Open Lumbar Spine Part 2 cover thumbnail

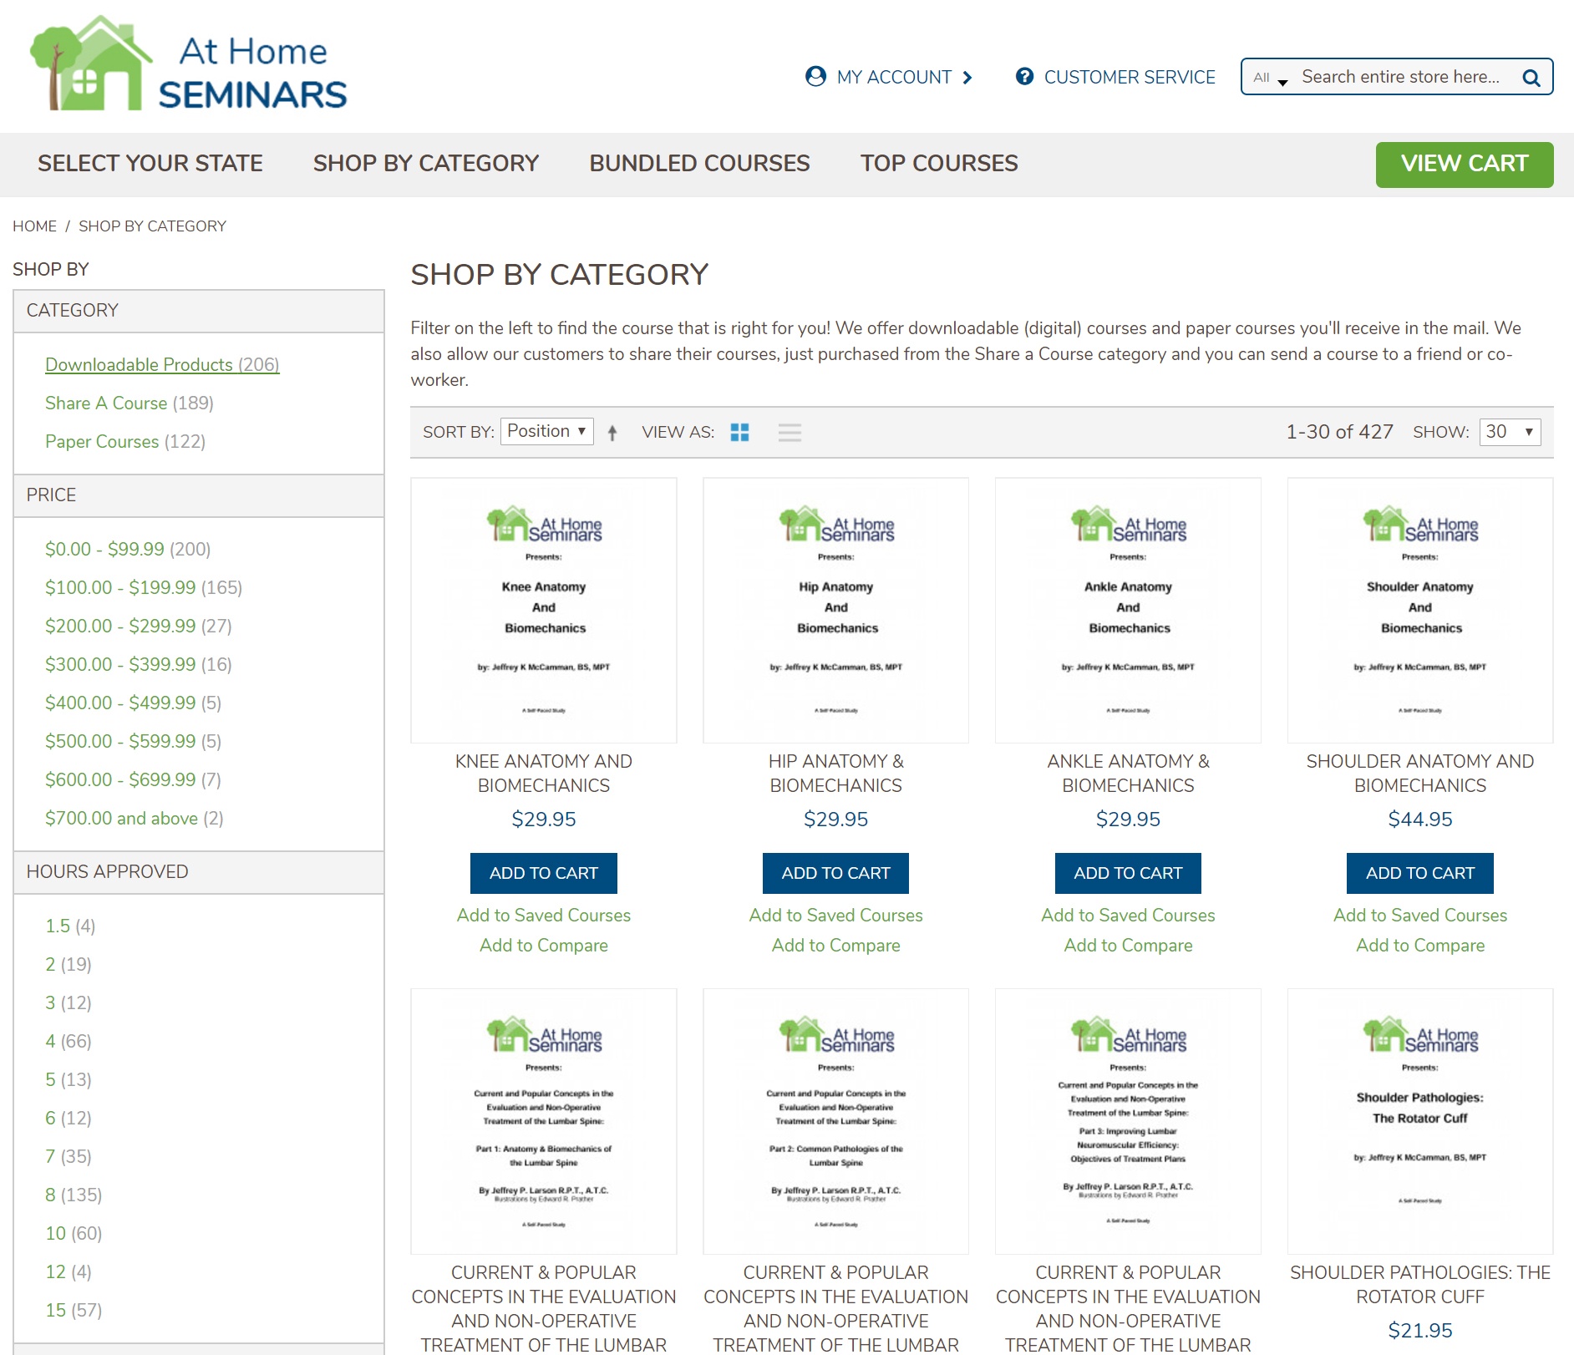(836, 1122)
